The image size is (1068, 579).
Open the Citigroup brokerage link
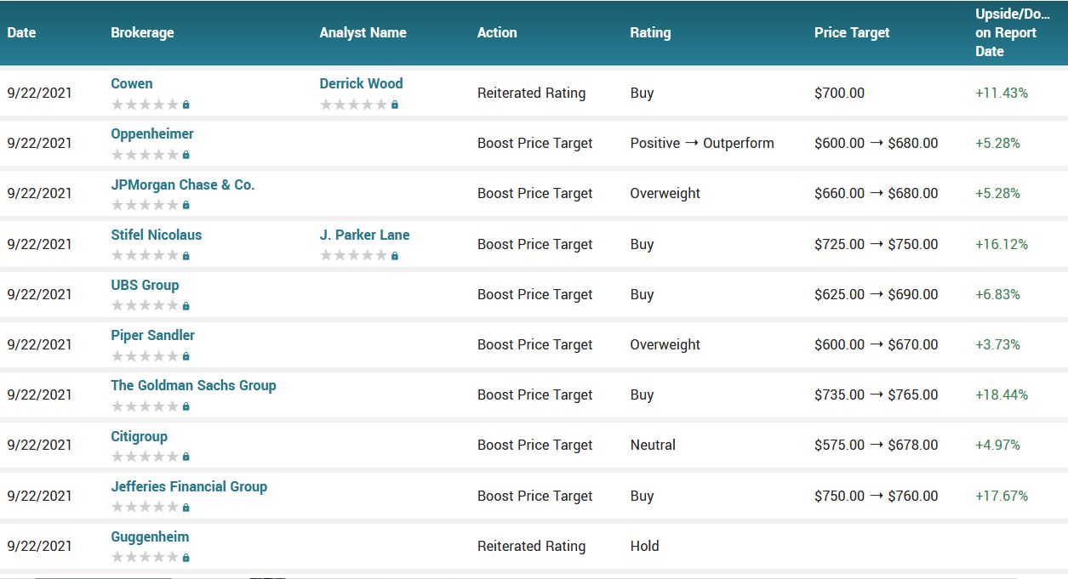(x=140, y=436)
